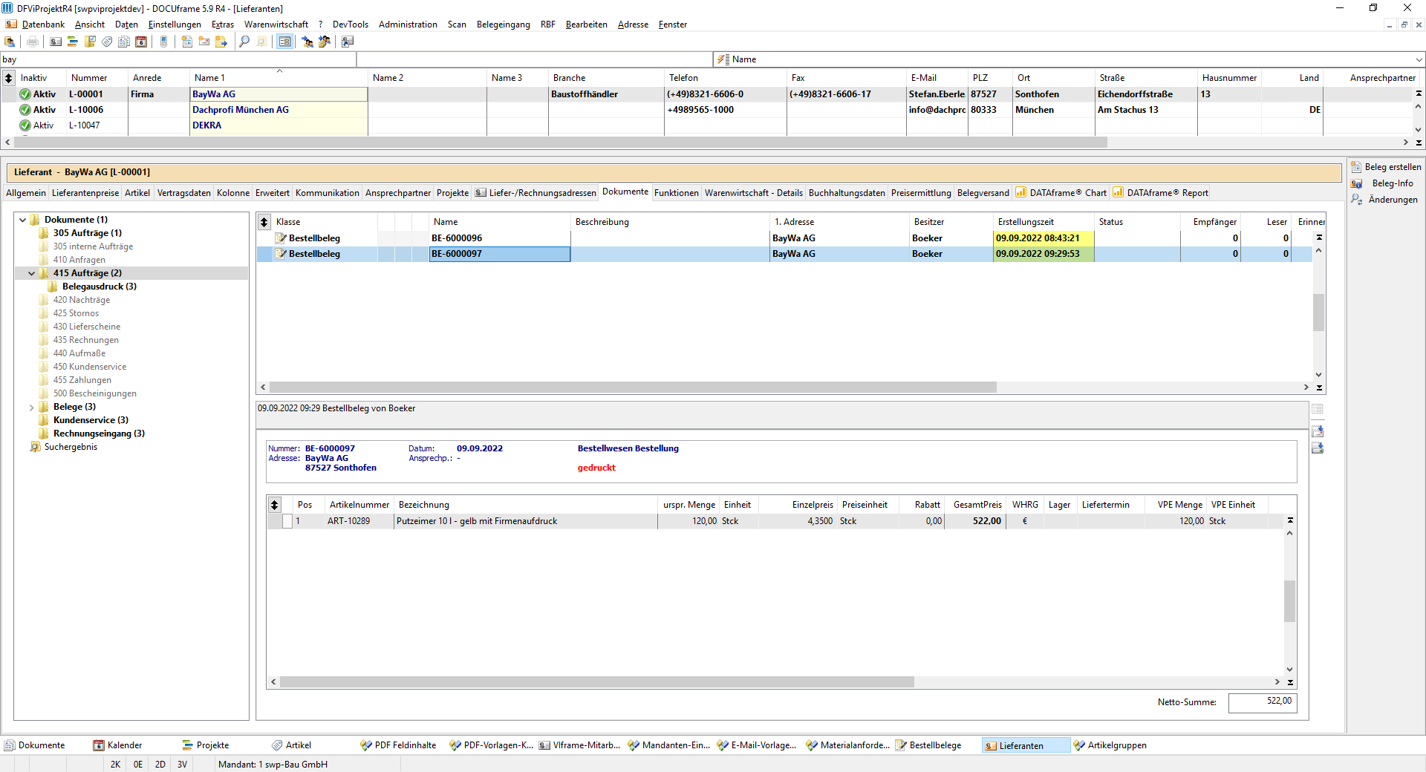Click the Beleg-Info icon

1356,183
